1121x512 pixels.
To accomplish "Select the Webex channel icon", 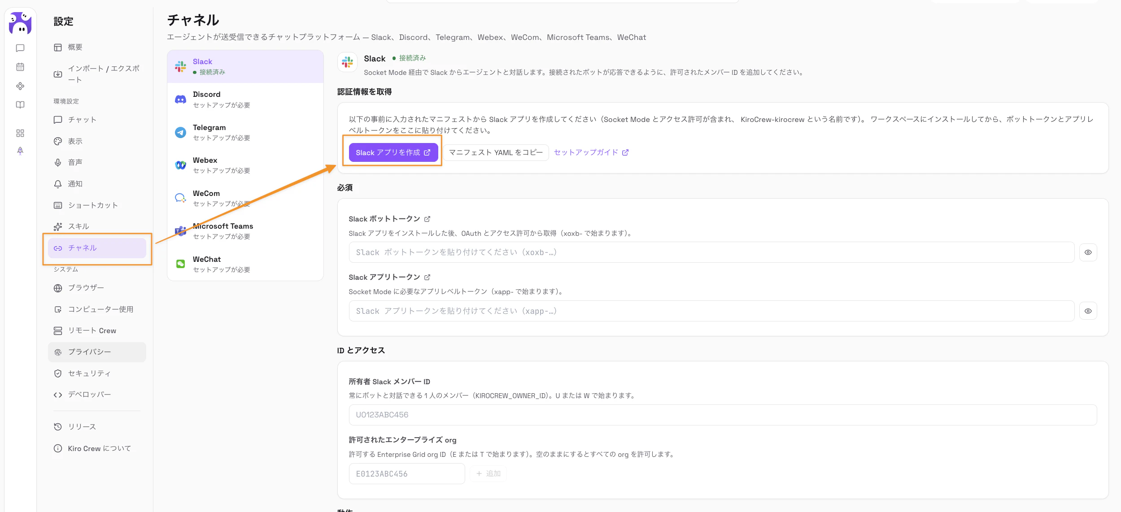I will tap(180, 165).
